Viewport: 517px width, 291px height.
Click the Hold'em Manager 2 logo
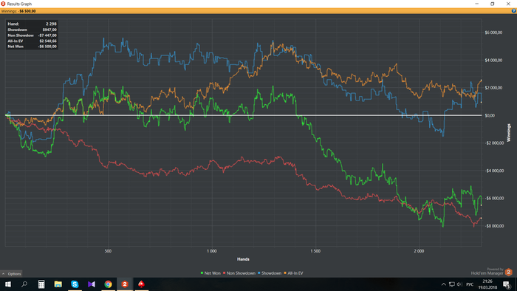tap(508, 273)
